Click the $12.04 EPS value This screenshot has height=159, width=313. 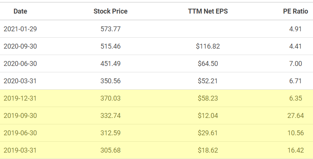[208, 116]
